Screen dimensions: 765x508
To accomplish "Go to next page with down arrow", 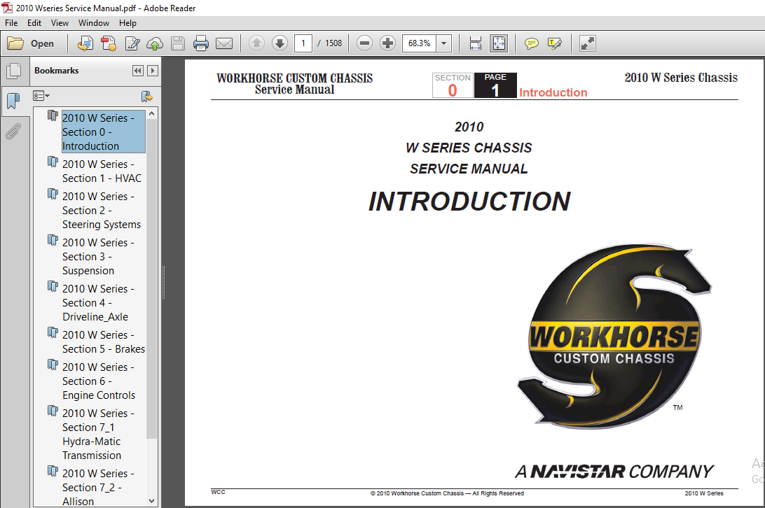I will pyautogui.click(x=280, y=43).
